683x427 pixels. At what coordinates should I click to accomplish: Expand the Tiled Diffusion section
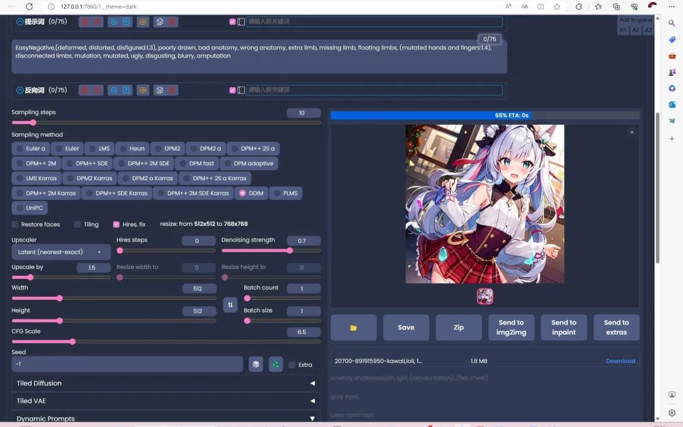click(x=166, y=383)
